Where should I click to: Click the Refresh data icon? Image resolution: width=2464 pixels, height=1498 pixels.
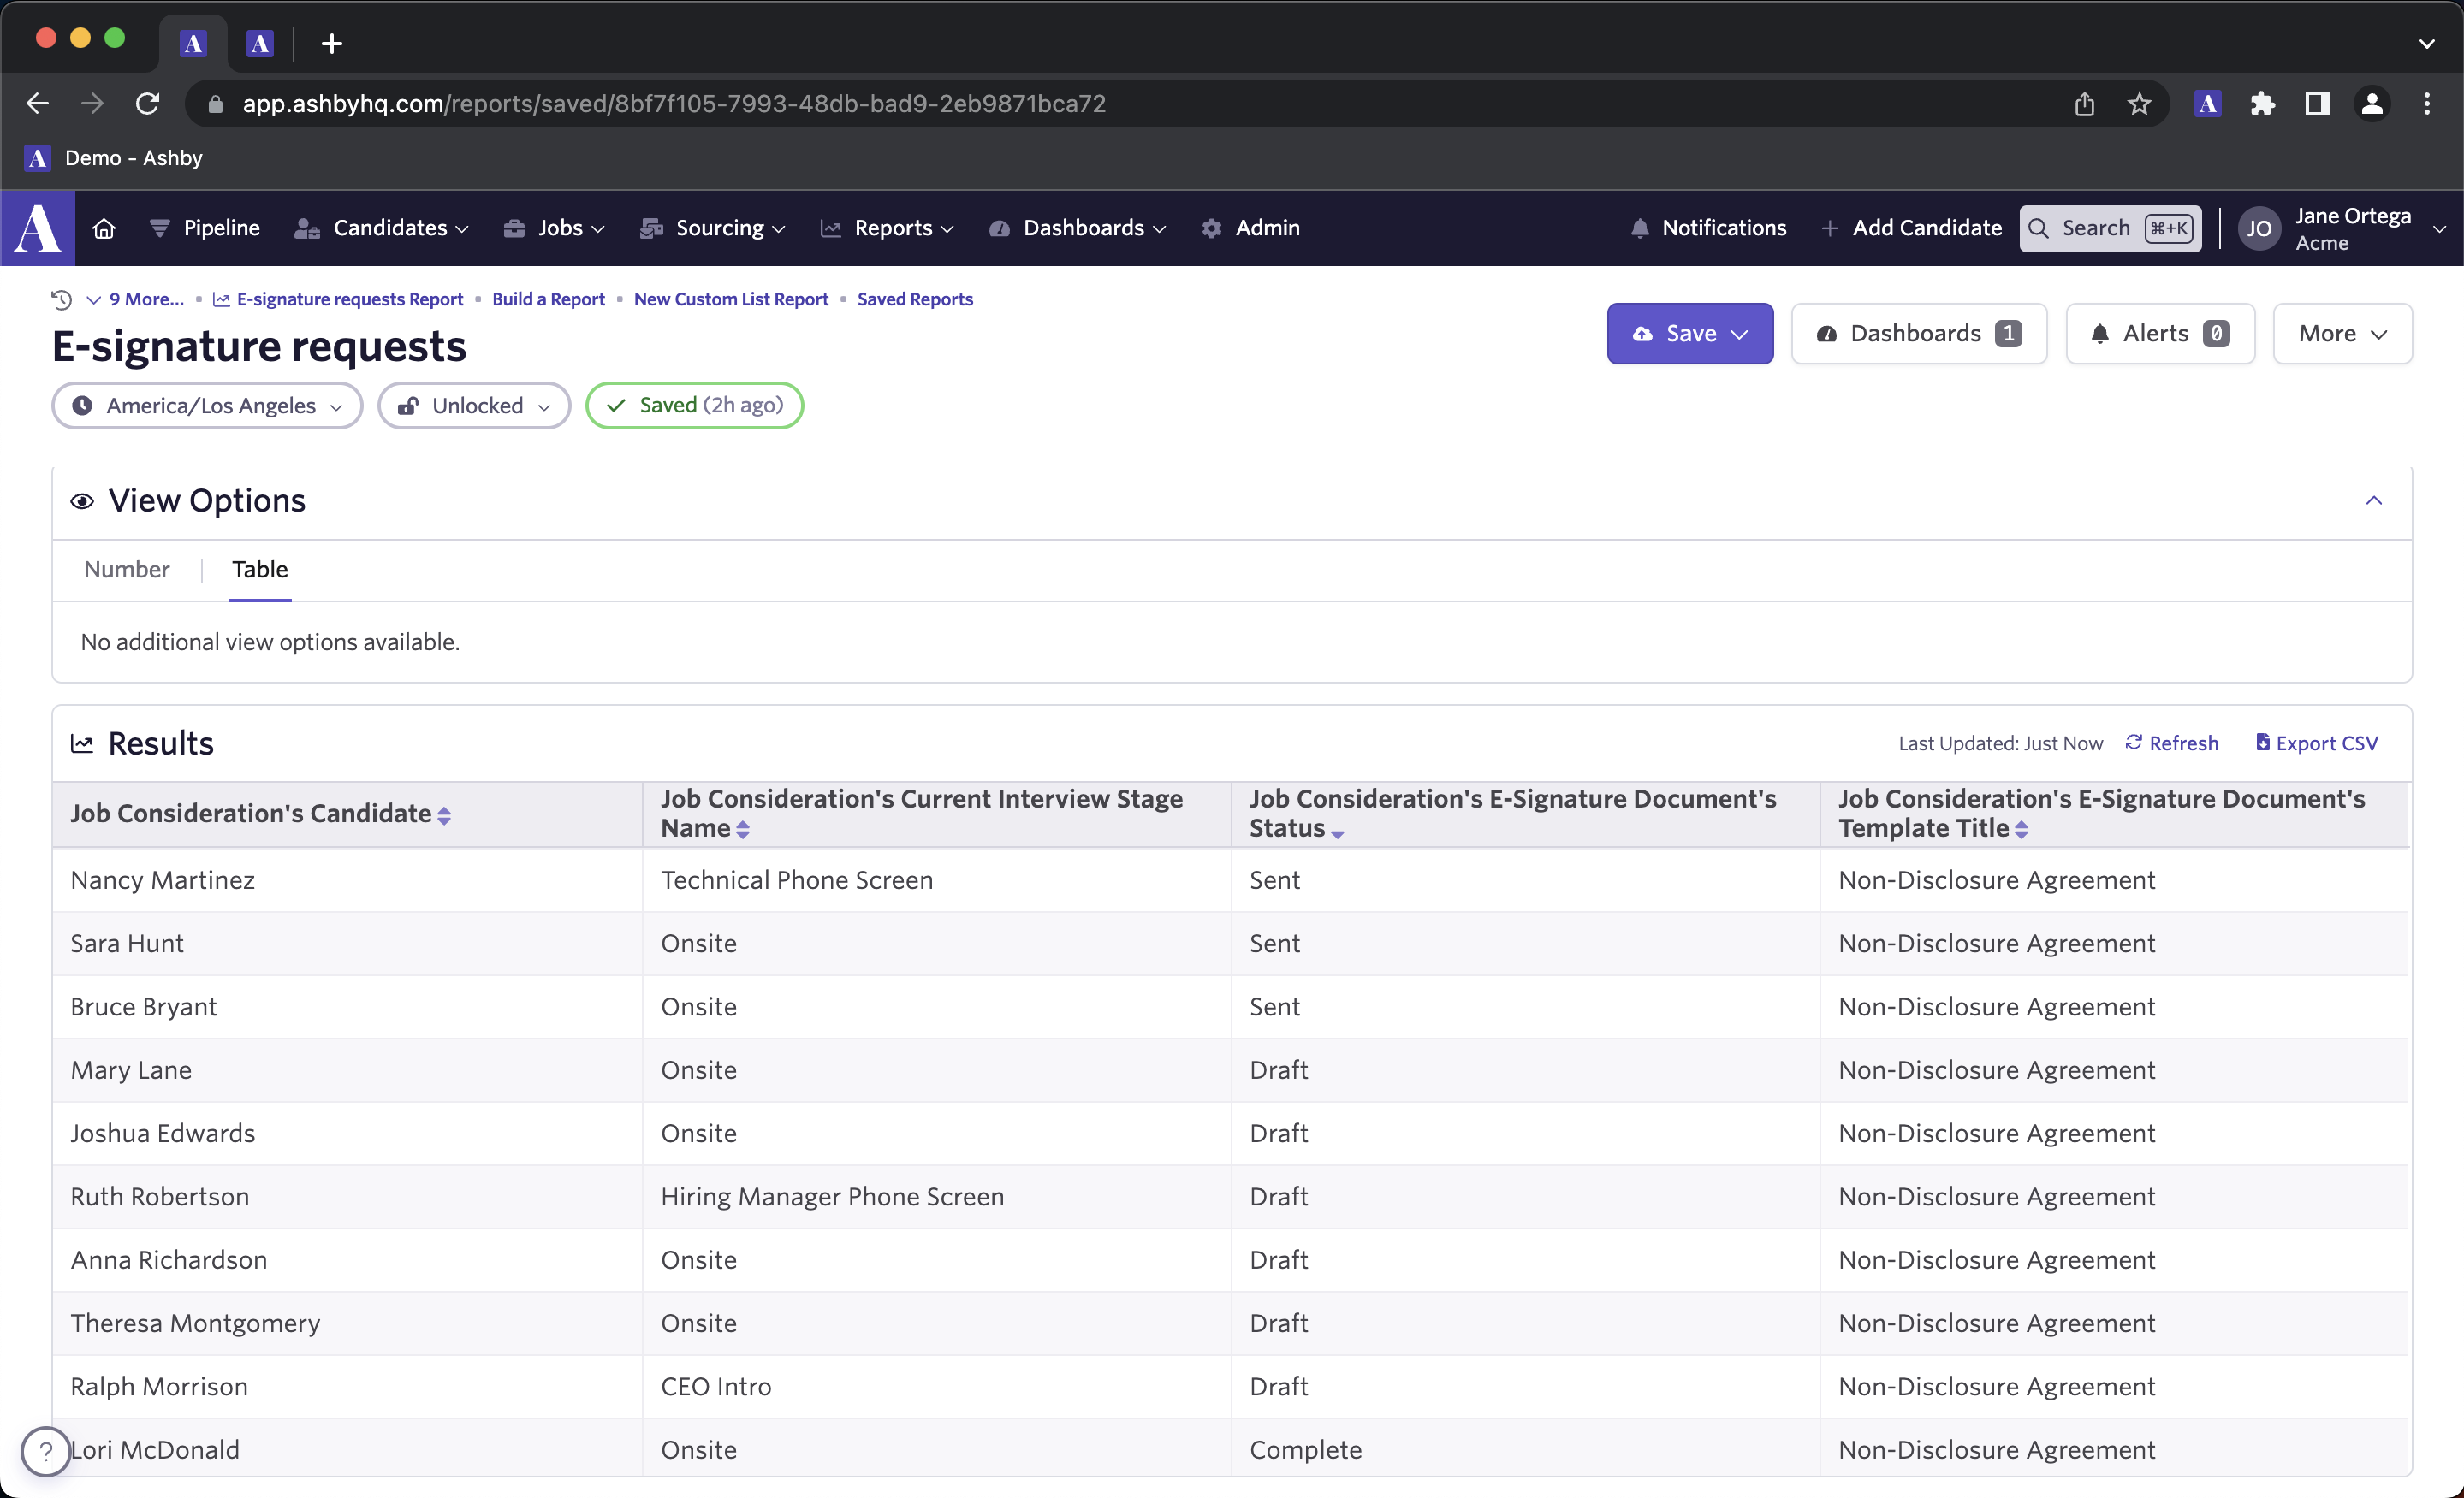pos(2131,741)
